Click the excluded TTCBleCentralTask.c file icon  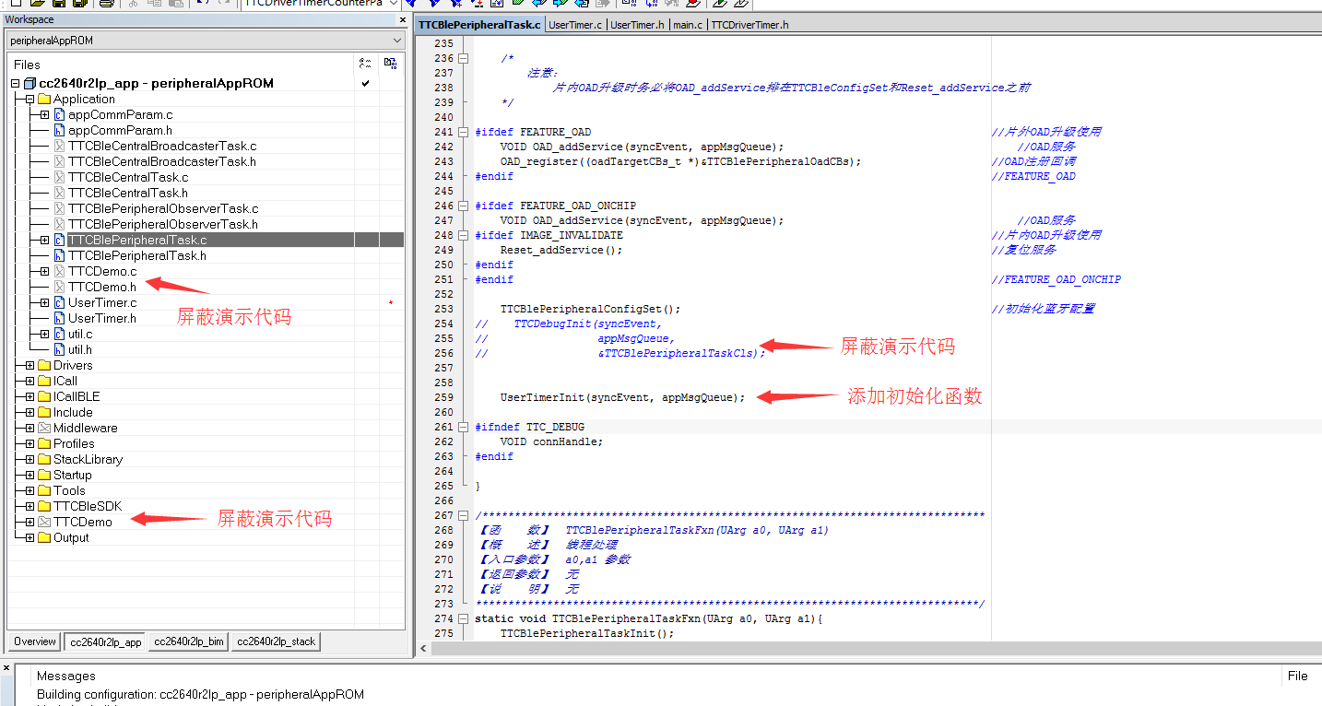[x=59, y=177]
